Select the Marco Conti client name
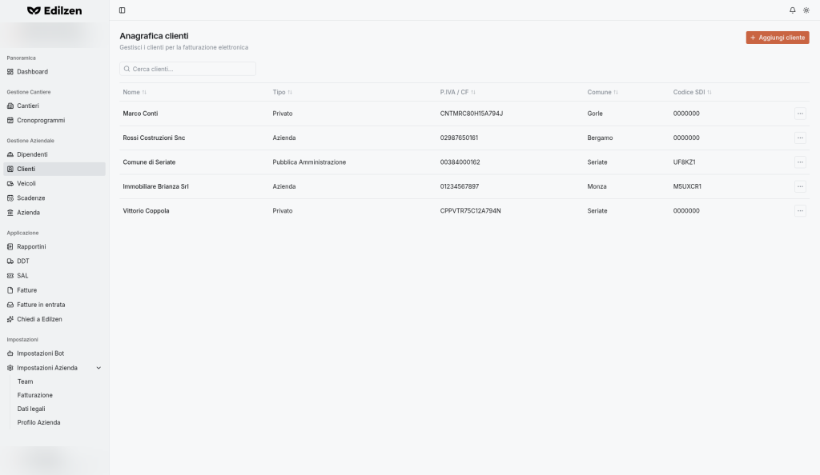Viewport: 820px width, 475px height. tap(140, 114)
